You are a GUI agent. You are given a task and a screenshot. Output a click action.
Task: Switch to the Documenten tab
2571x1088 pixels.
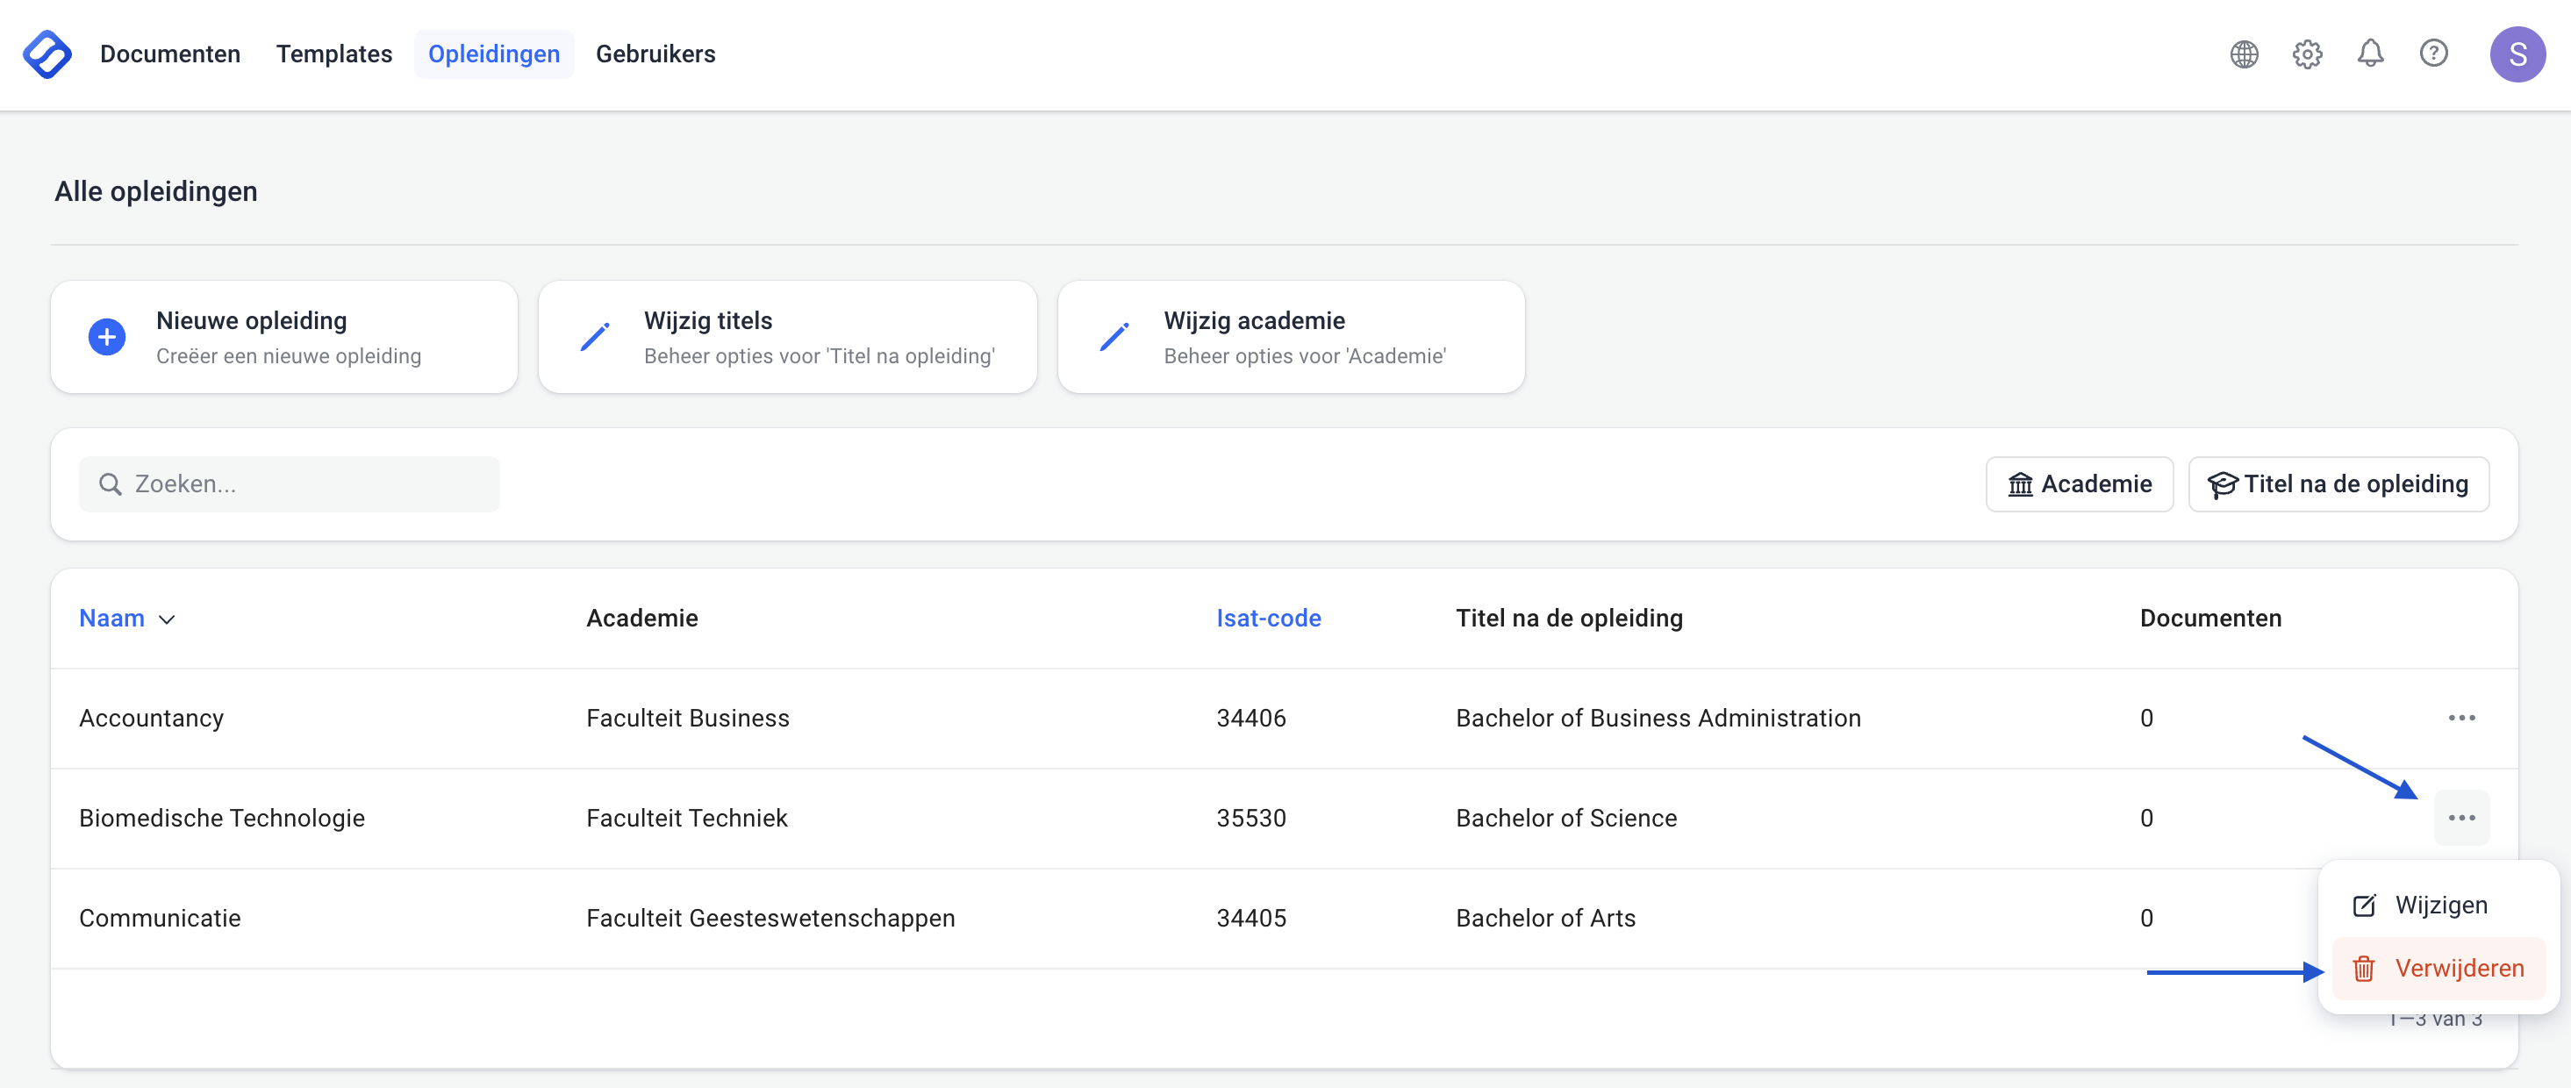[169, 54]
